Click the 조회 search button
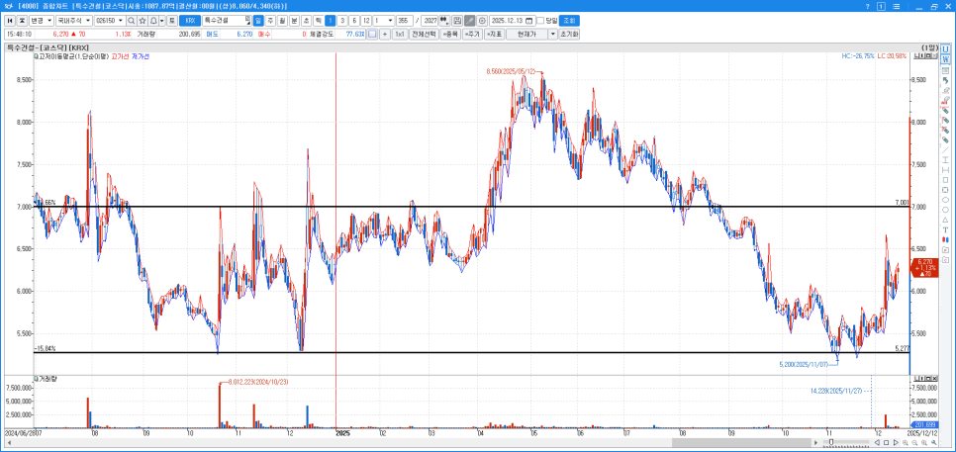The width and height of the screenshot is (956, 452). coord(569,20)
